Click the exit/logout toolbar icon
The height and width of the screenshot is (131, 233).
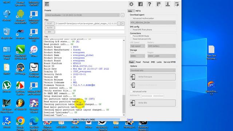177,4
